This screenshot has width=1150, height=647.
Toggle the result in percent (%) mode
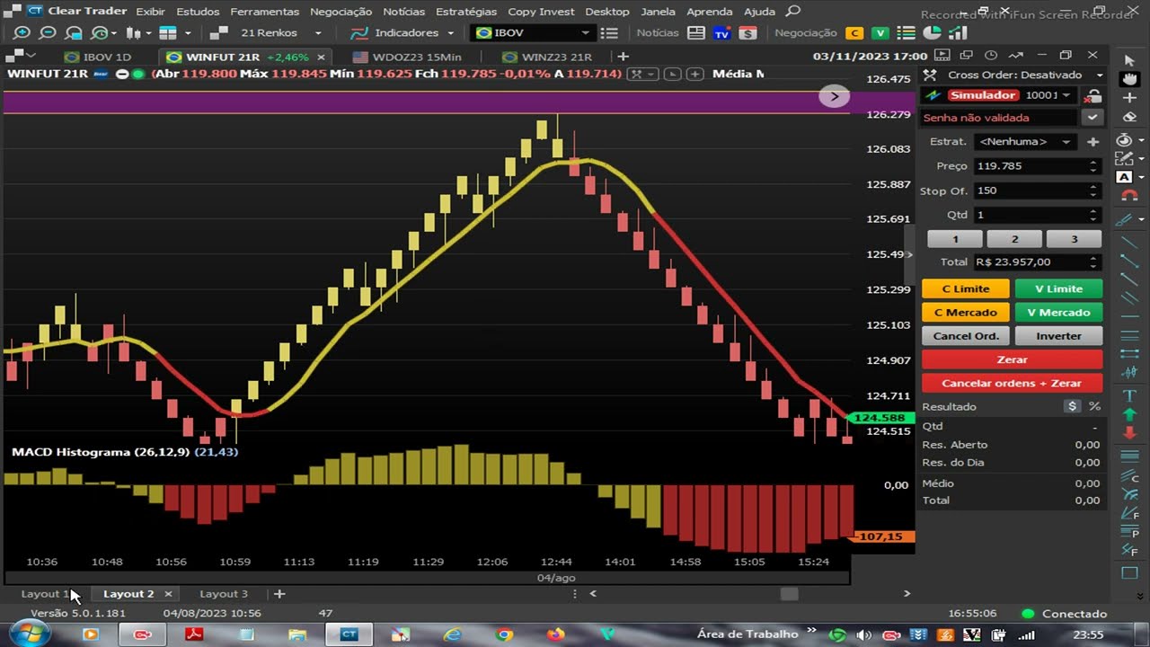click(1094, 406)
